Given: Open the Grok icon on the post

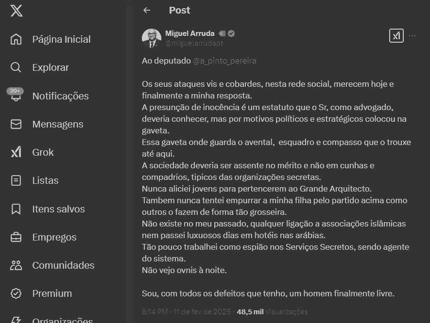Looking at the screenshot, I should 396,35.
